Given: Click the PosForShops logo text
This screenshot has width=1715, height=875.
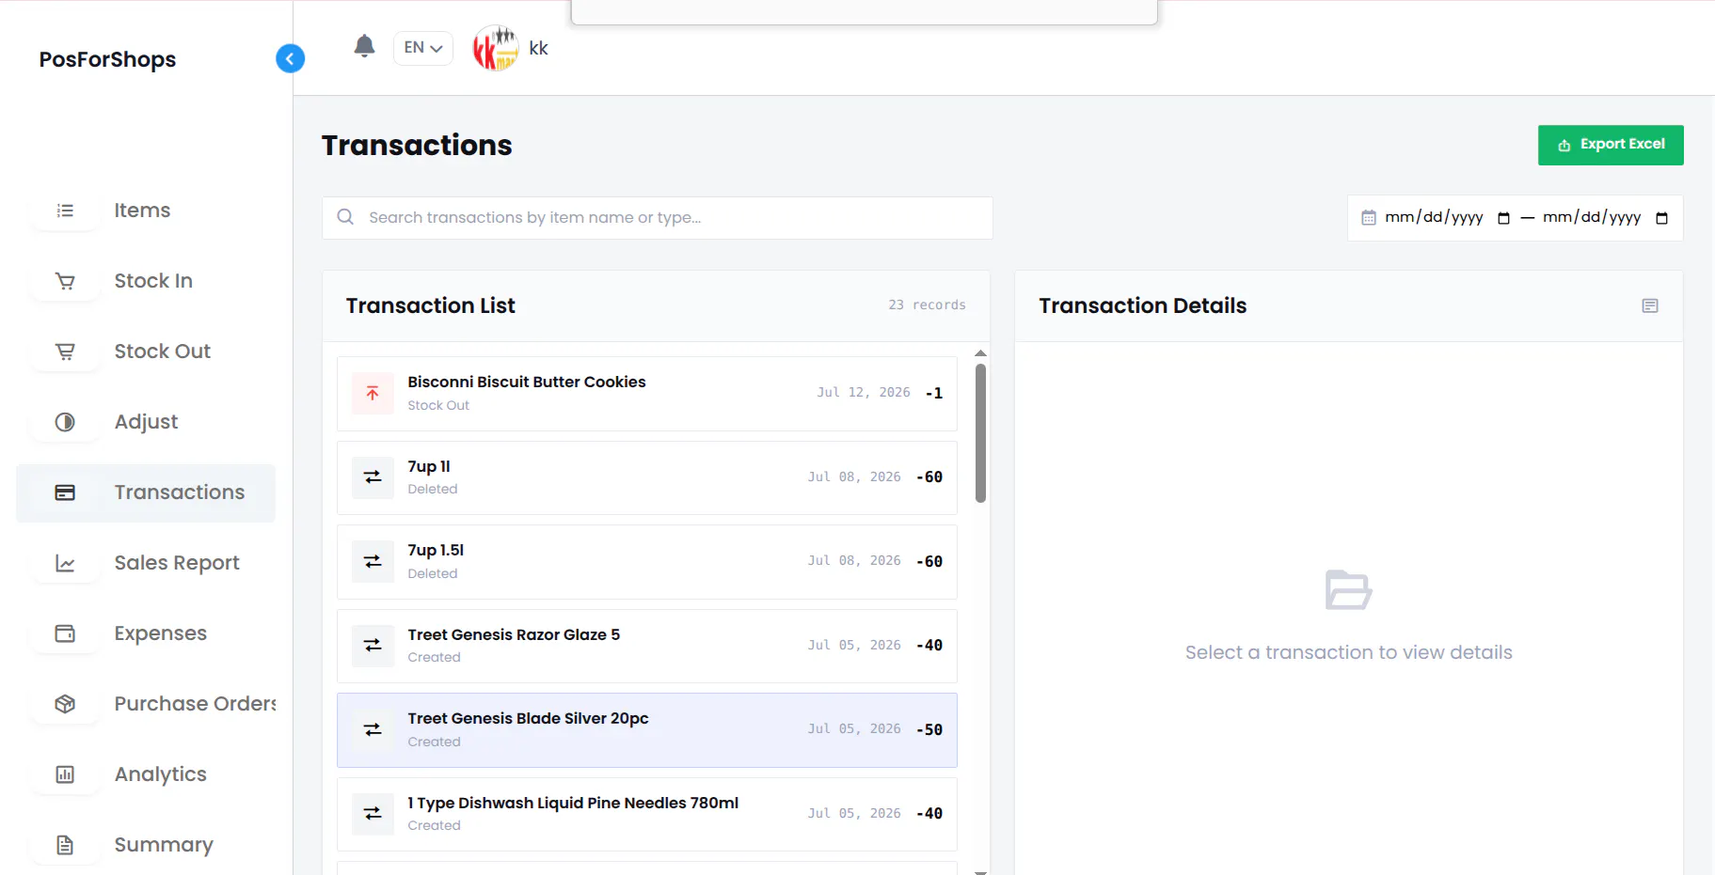Looking at the screenshot, I should click(107, 59).
